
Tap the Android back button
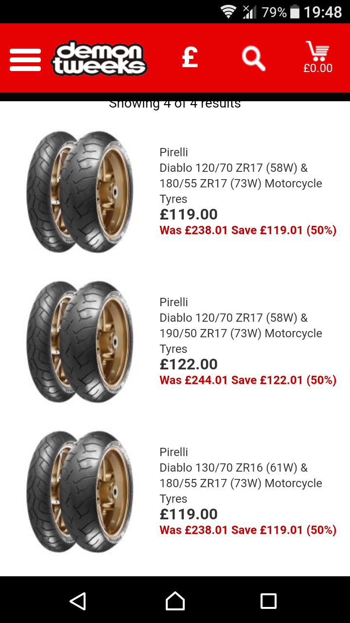pos(78,601)
